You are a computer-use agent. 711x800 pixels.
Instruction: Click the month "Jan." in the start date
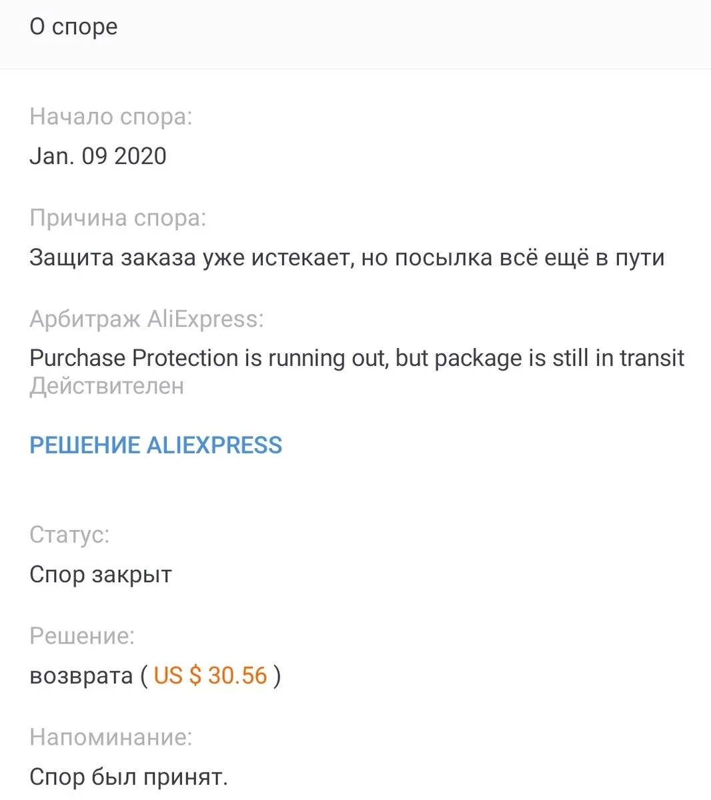(x=51, y=156)
